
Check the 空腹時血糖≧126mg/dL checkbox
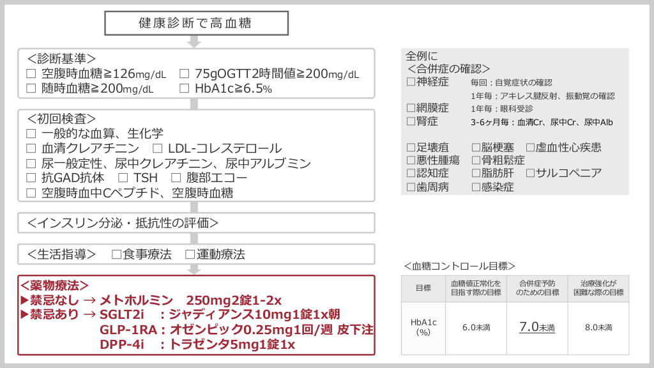click(31, 74)
